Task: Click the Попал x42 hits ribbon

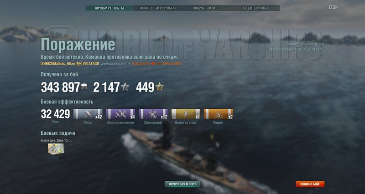Action: point(88,114)
